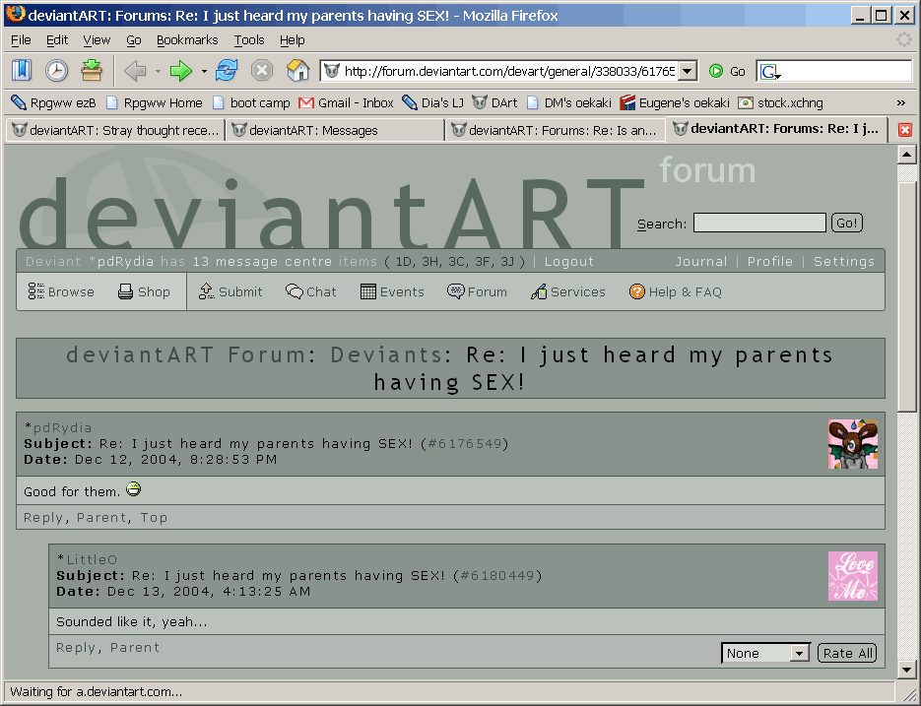Reload the current page
The height and width of the screenshot is (706, 921).
pyautogui.click(x=227, y=71)
